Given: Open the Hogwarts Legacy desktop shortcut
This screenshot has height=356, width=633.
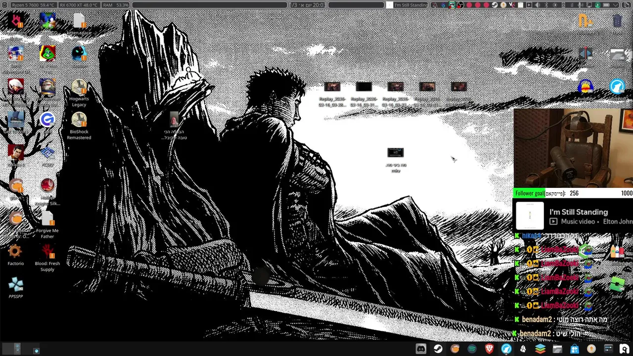Looking at the screenshot, I should pyautogui.click(x=79, y=88).
